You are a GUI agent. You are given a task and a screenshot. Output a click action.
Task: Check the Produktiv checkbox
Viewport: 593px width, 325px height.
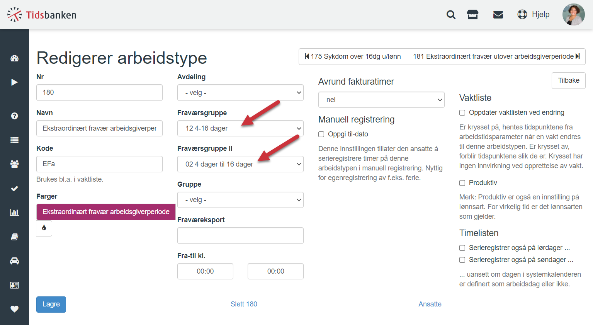coord(462,183)
